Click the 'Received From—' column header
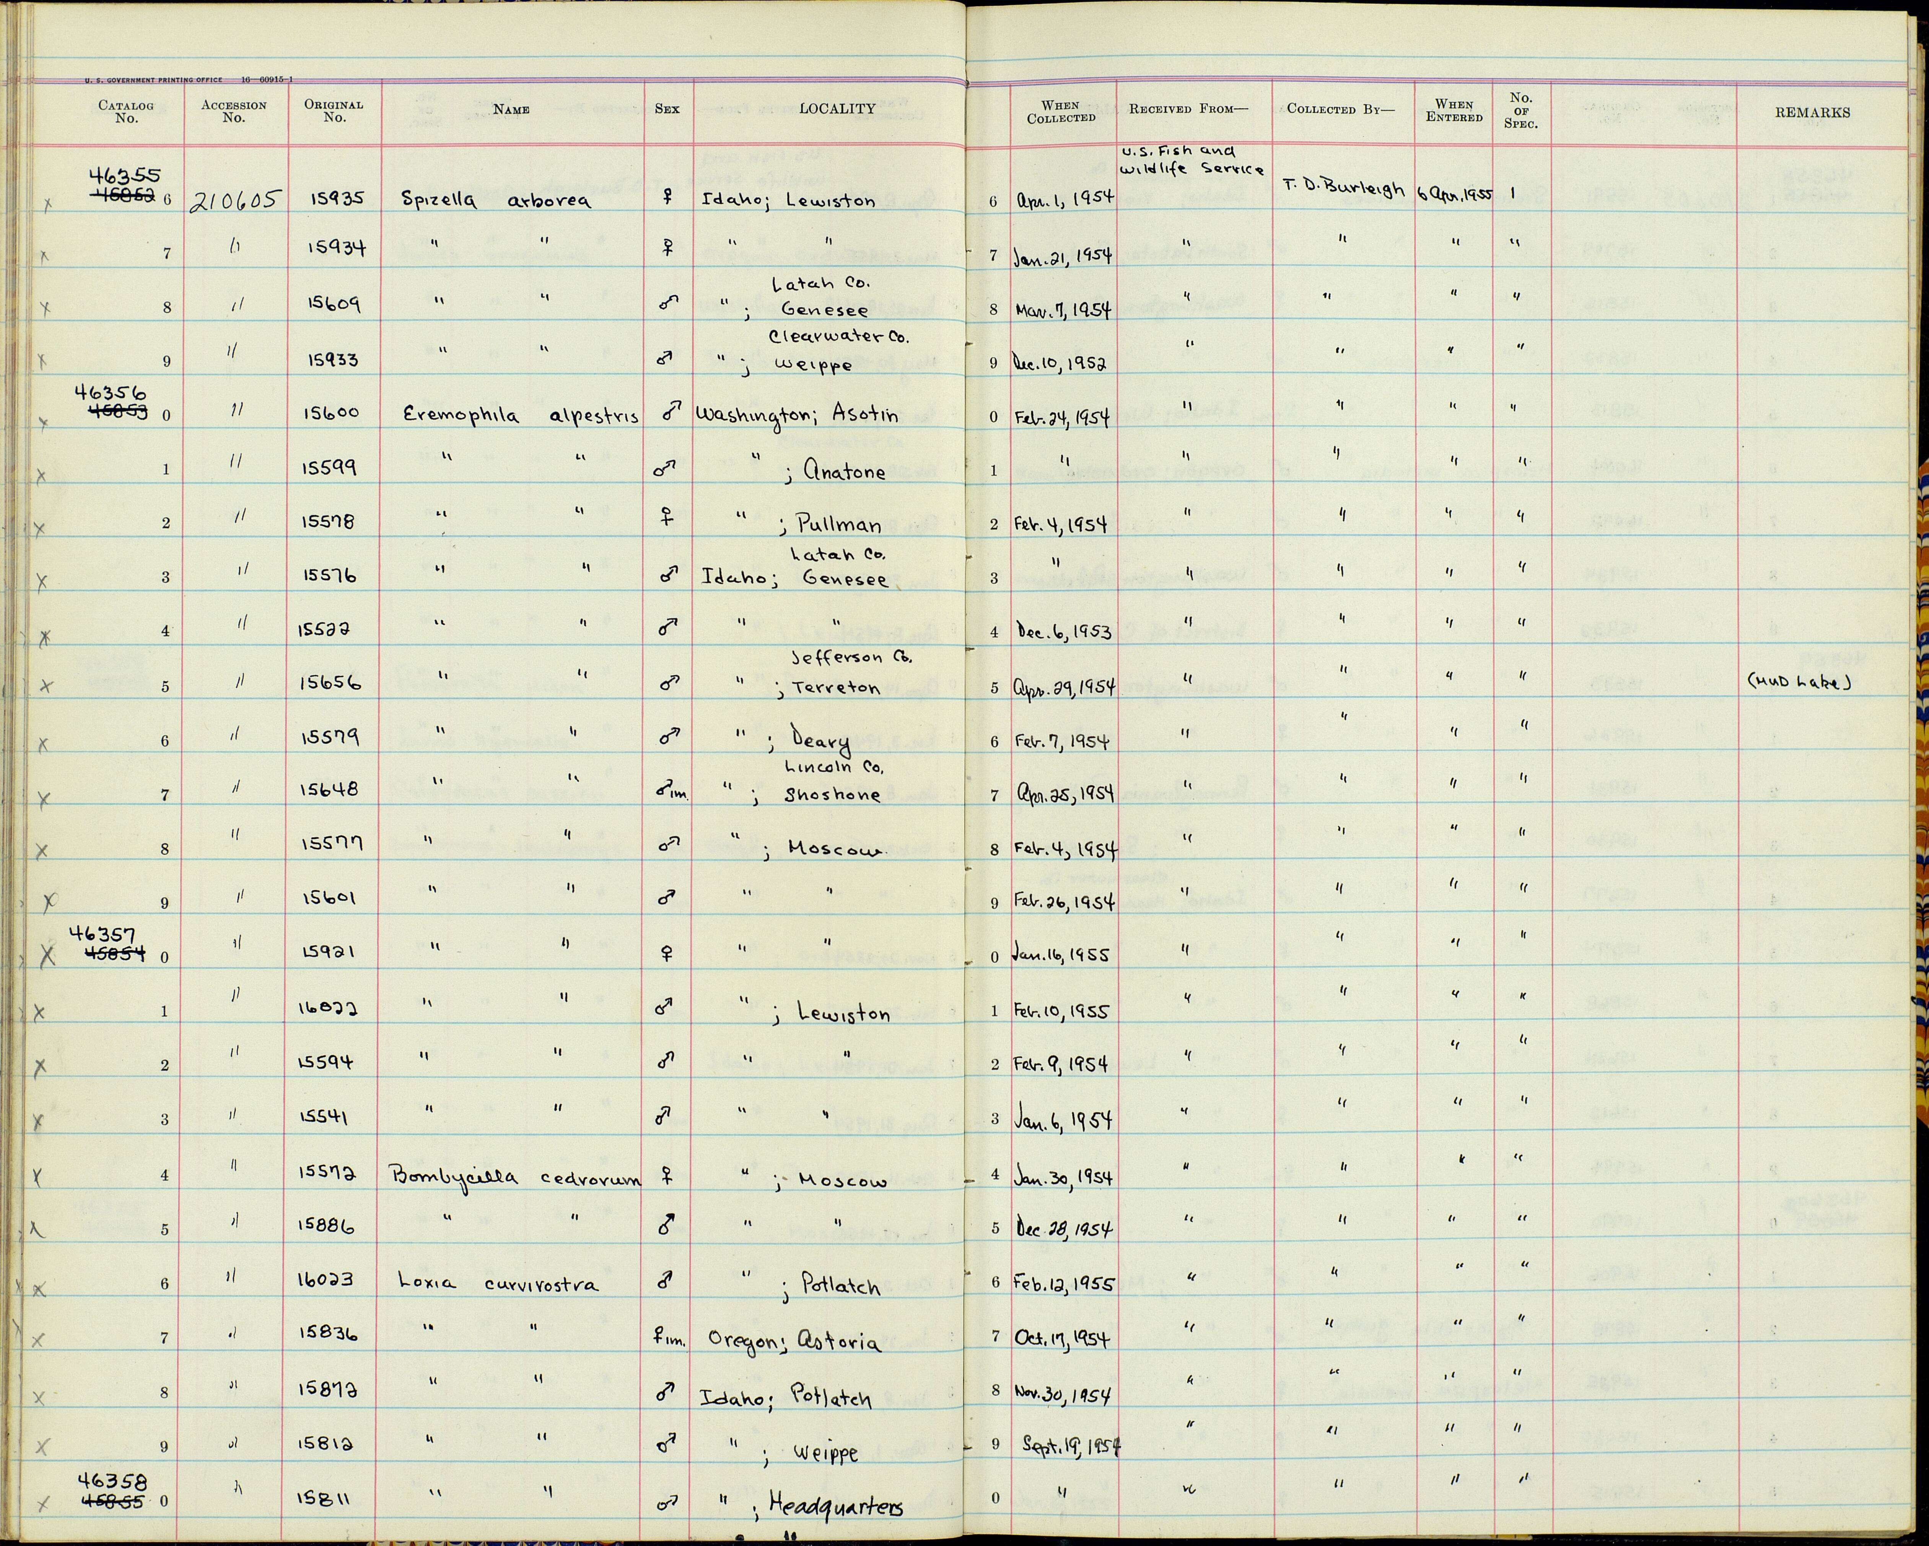 pyautogui.click(x=1187, y=109)
